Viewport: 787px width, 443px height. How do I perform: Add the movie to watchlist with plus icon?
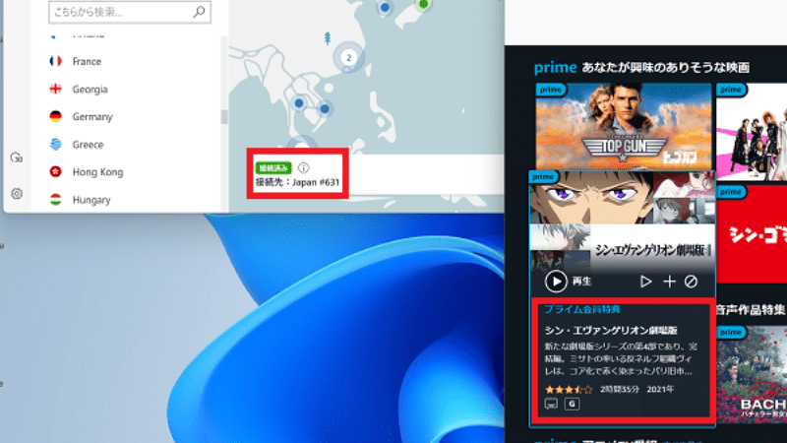click(669, 282)
